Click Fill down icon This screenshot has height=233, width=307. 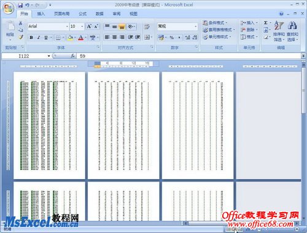tap(266, 30)
